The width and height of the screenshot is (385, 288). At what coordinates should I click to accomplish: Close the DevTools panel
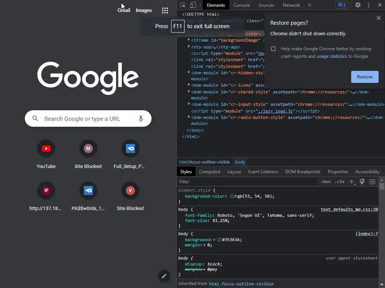(x=380, y=5)
